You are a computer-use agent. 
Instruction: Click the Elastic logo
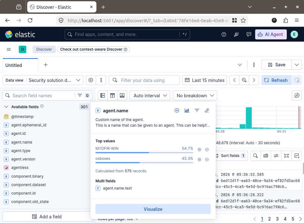20,34
